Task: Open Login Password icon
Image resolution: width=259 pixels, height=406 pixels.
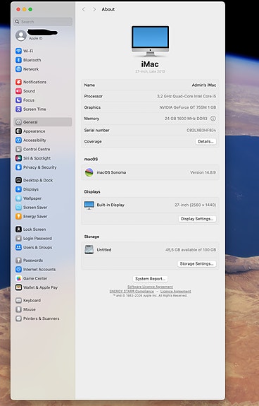Action: coord(18,239)
